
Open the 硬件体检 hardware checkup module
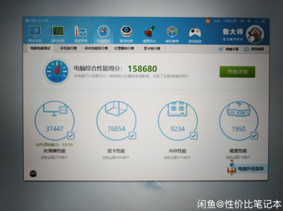coord(35,34)
